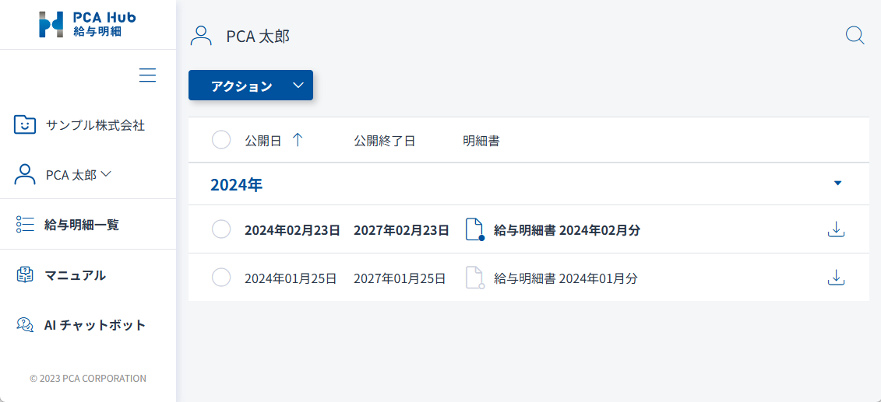Viewport: 881px width, 402px height.
Task: Click the user icon beside PCA 太郎 in sidebar
Action: [x=25, y=175]
